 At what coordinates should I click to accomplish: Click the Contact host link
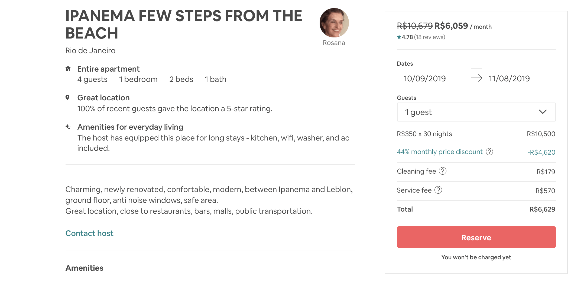[x=89, y=233]
